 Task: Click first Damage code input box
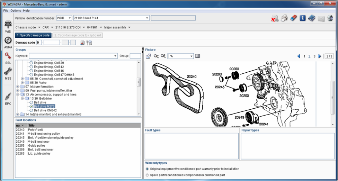[39, 43]
